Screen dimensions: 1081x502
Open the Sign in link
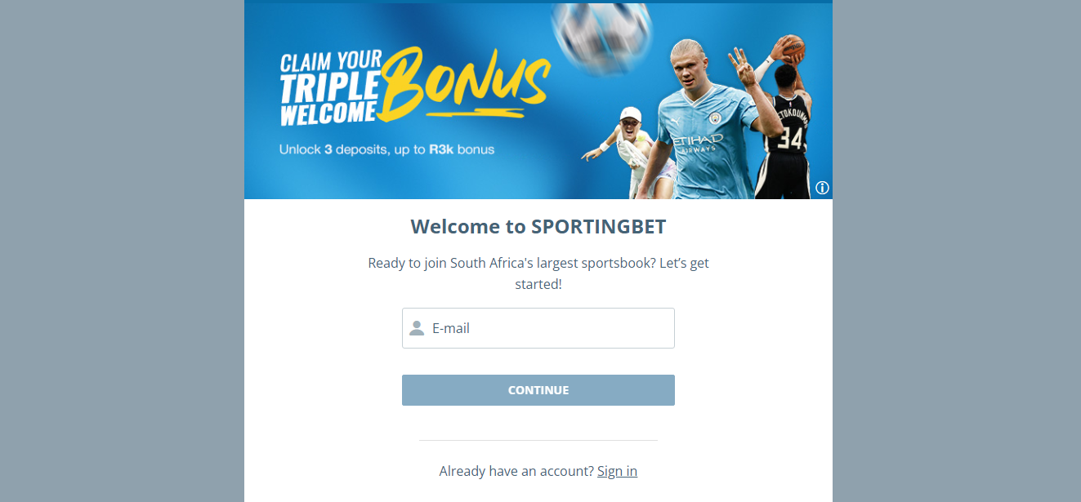tap(617, 471)
